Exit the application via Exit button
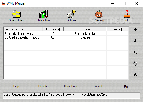Screen dimensions: 143x102 [126, 87]
